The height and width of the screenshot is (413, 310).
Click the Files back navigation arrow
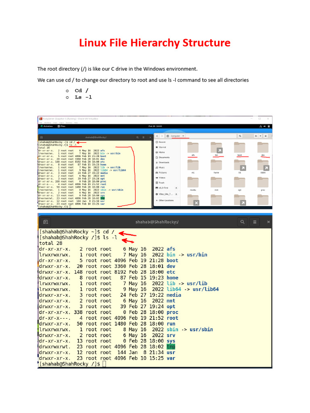pos(157,136)
